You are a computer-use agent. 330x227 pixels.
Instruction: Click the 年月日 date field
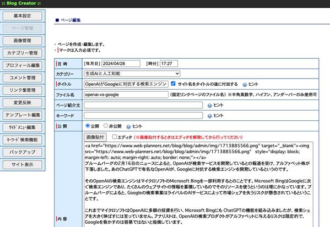click(121, 64)
